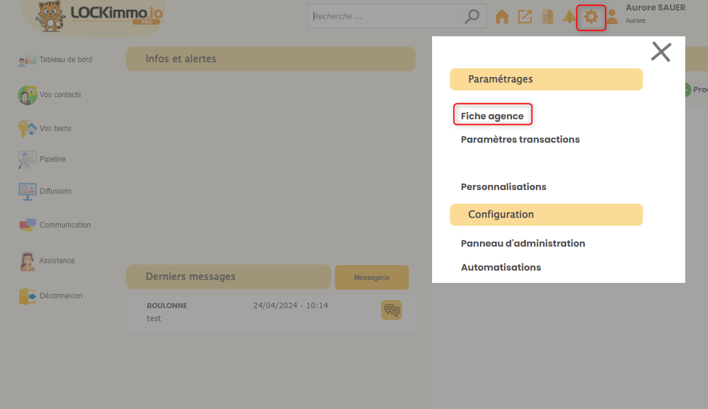
Task: Click the Paramétrages section header
Action: click(x=546, y=79)
